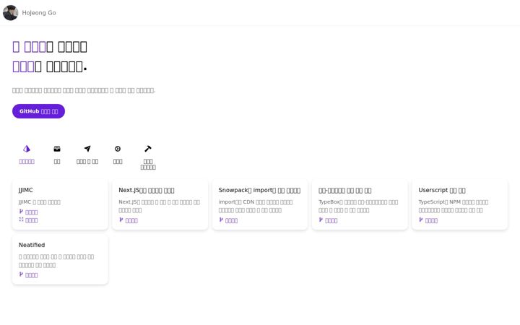Select the purple pyramid category tab

(27, 155)
